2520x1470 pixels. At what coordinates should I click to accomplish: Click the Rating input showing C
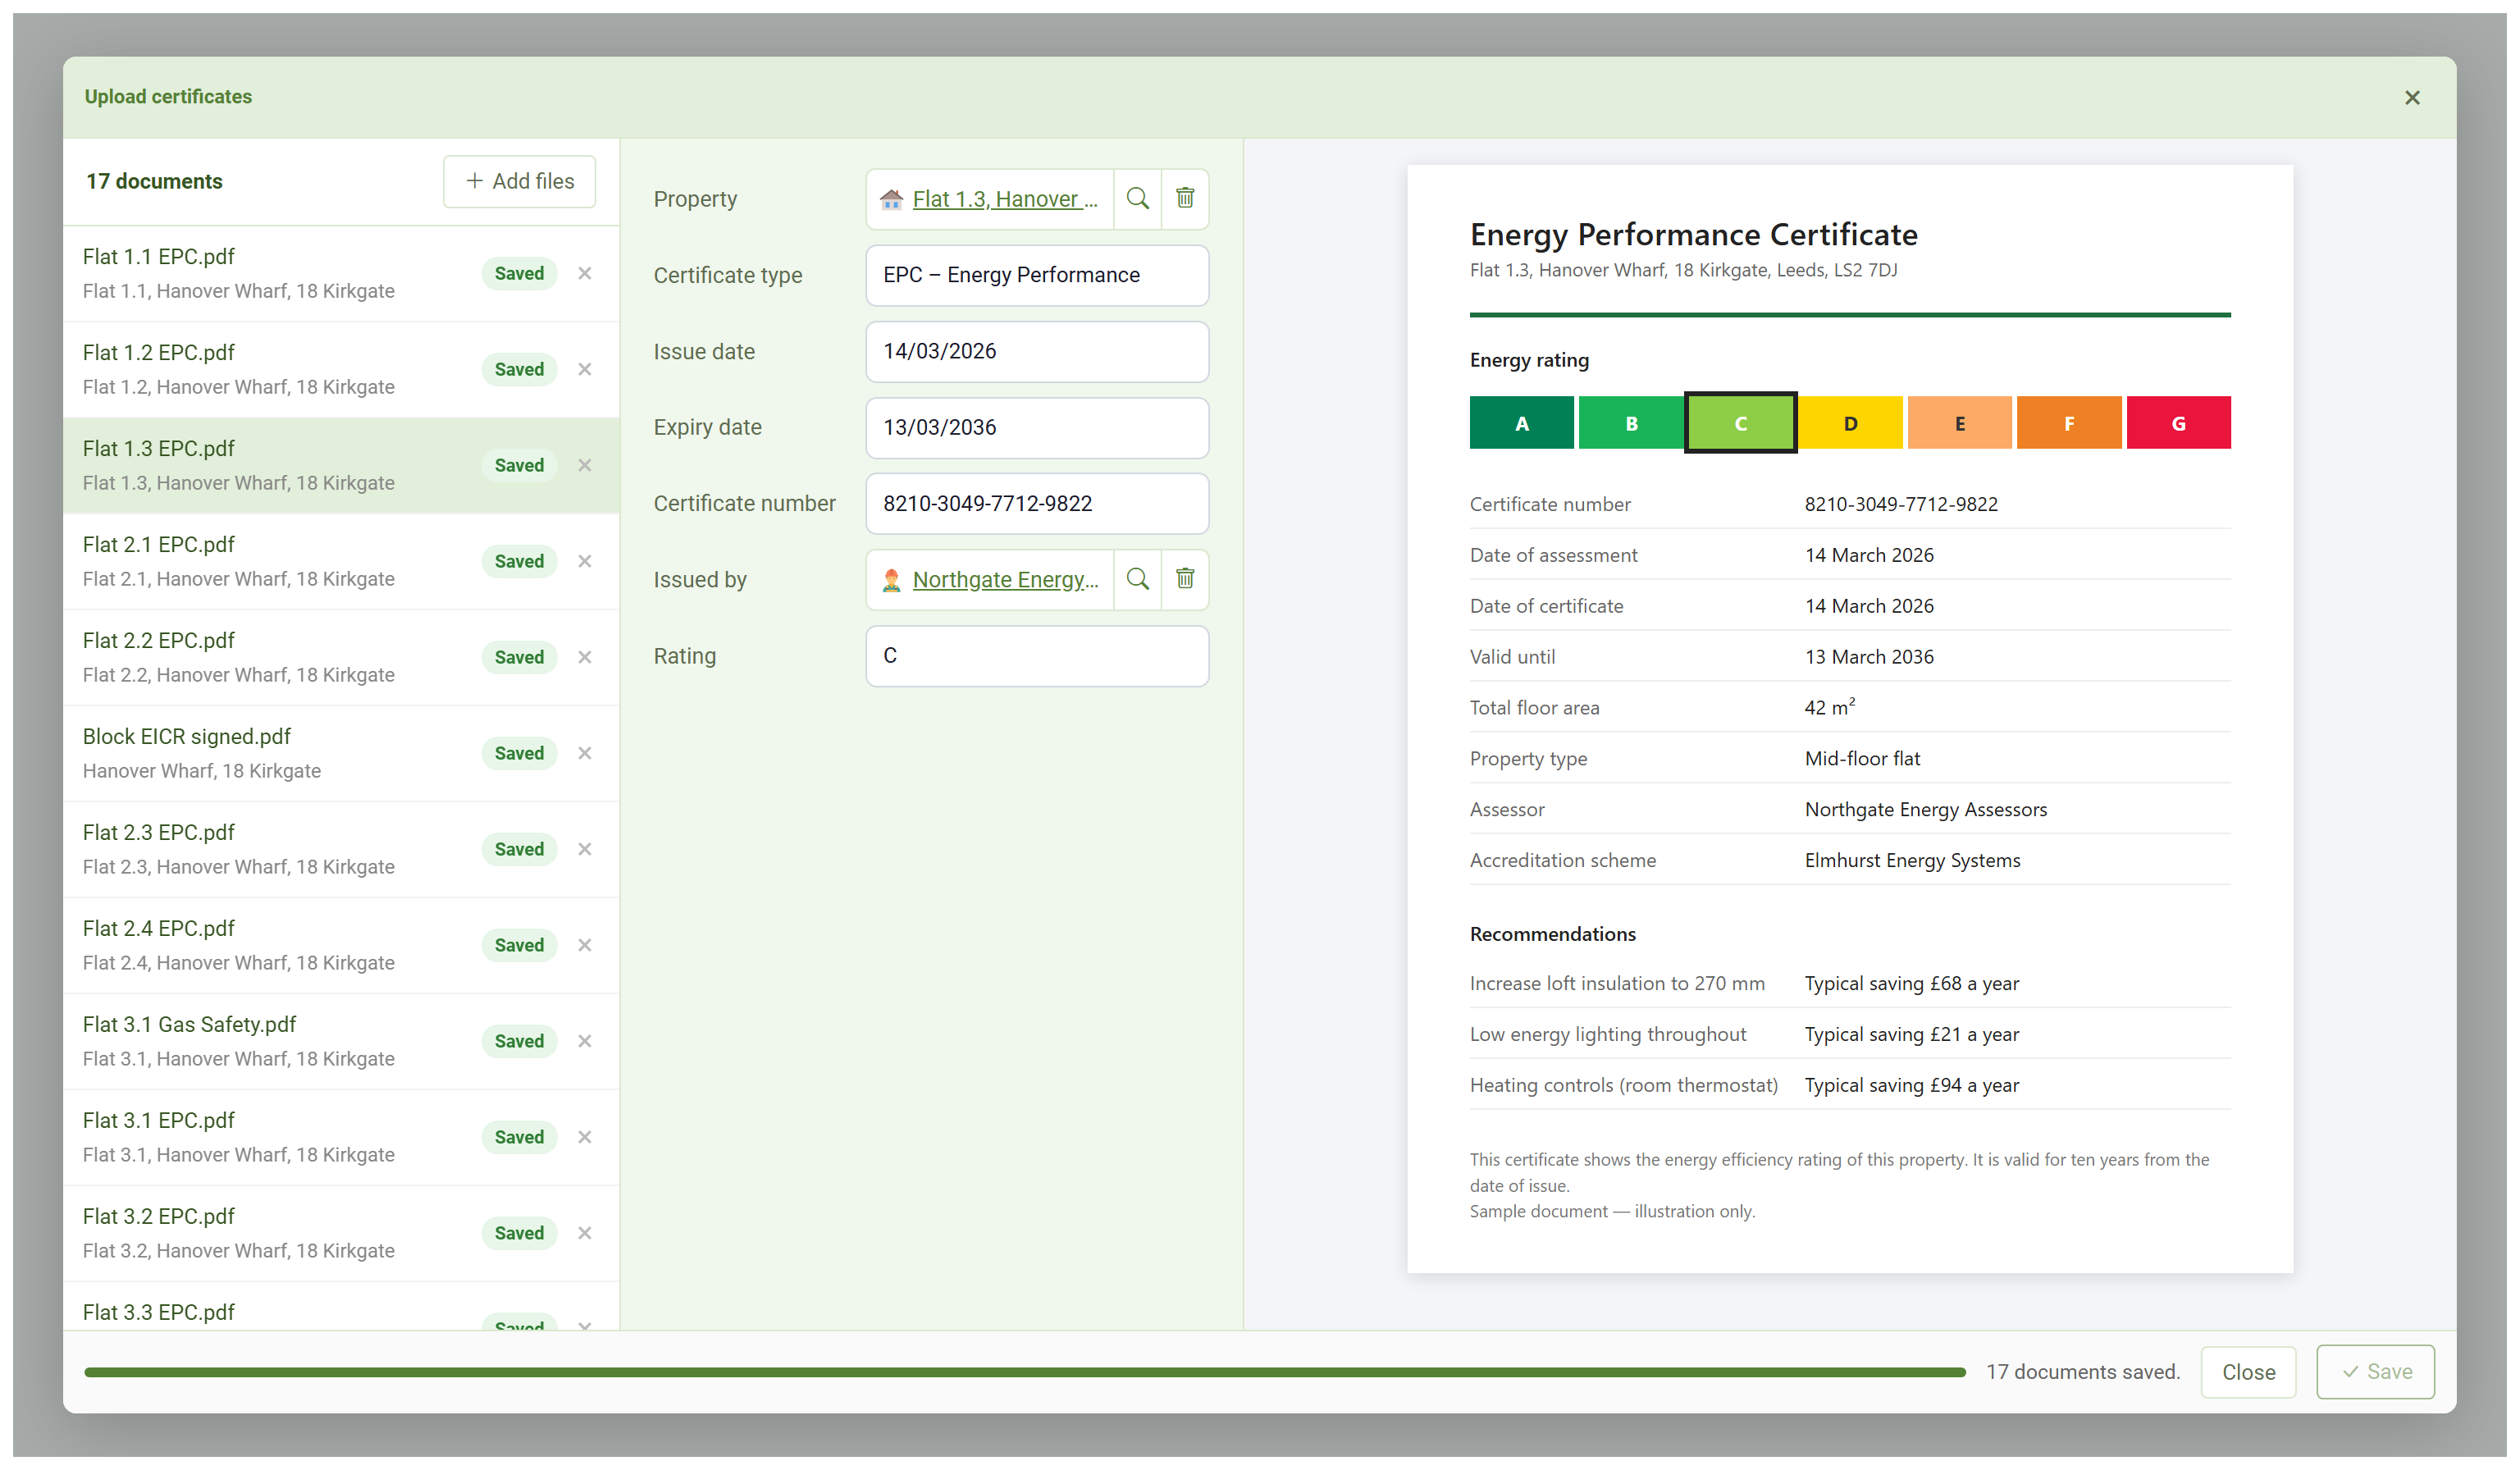pos(1037,656)
